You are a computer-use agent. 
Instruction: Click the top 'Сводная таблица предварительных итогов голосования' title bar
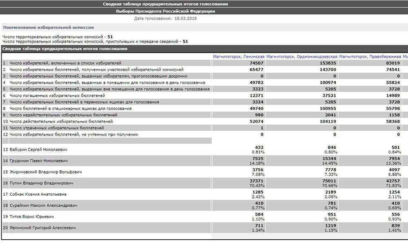(x=165, y=4)
